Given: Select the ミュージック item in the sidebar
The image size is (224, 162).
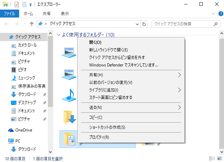Looking at the screenshot, I should (x=27, y=78).
